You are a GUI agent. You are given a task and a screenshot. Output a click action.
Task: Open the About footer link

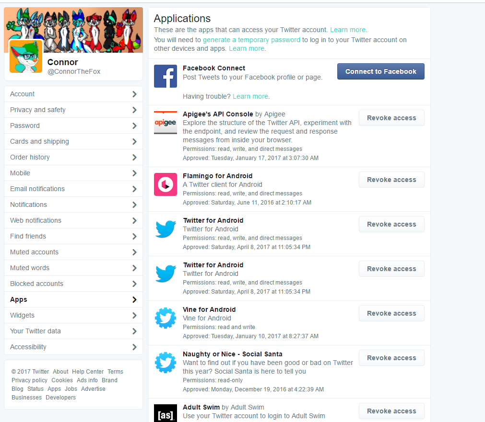click(x=60, y=371)
